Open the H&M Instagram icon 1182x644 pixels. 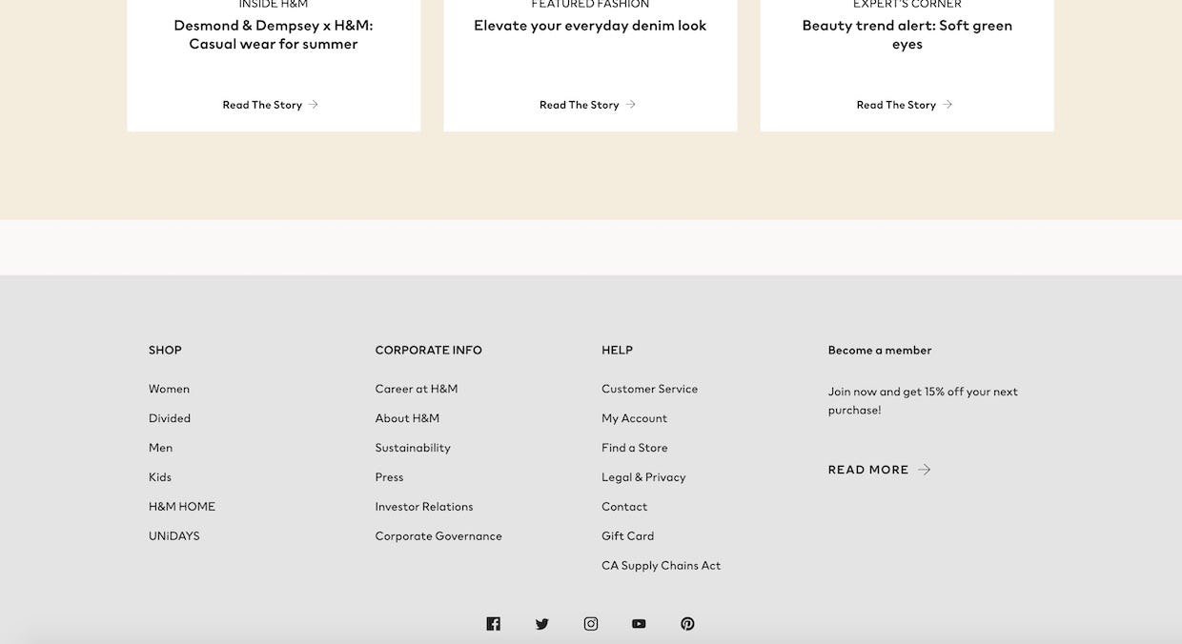591,624
